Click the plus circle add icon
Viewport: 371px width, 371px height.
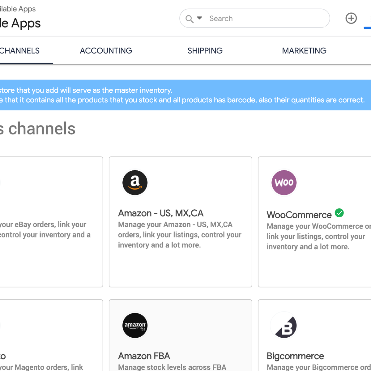coord(351,18)
